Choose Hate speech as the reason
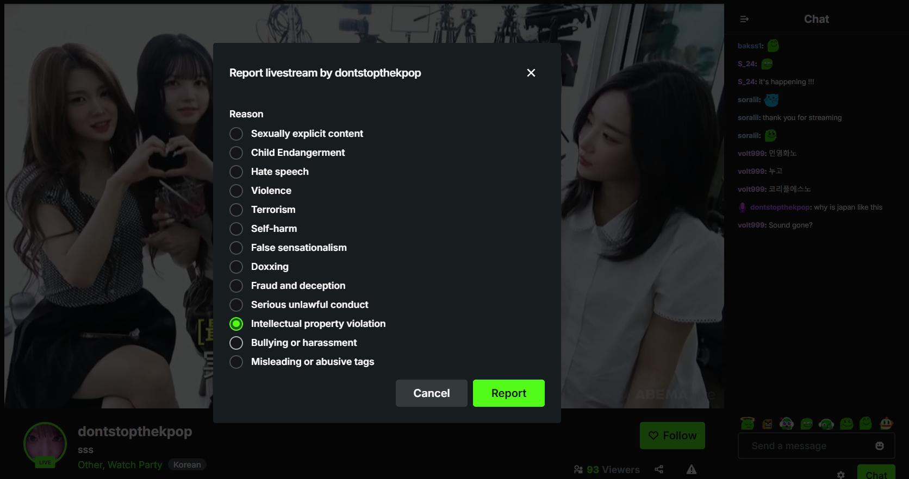Screen dimensions: 909x479 coord(236,172)
